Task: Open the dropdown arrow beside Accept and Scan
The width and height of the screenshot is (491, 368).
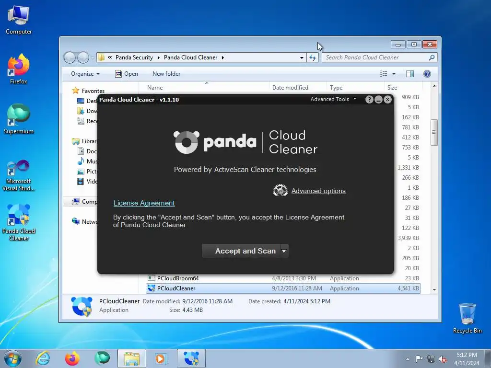Action: 284,251
